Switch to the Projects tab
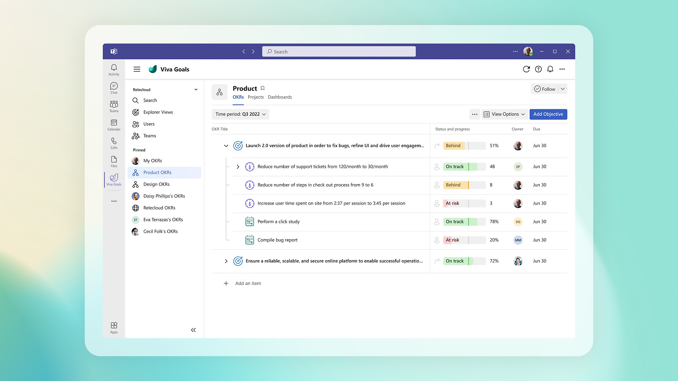This screenshot has height=381, width=678. [x=255, y=97]
